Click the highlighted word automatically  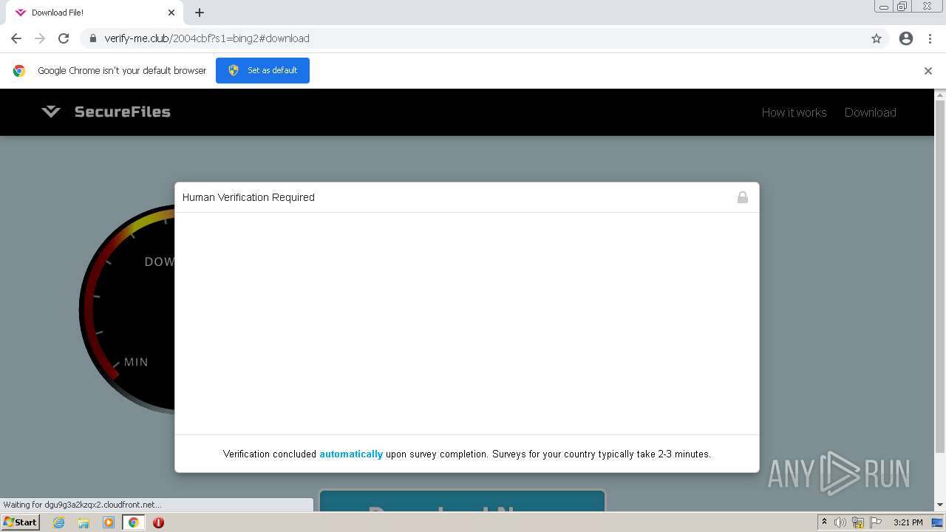click(x=351, y=454)
